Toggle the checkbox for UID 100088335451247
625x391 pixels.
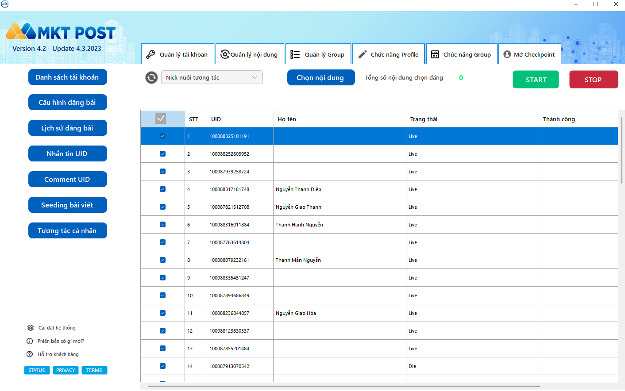point(162,278)
